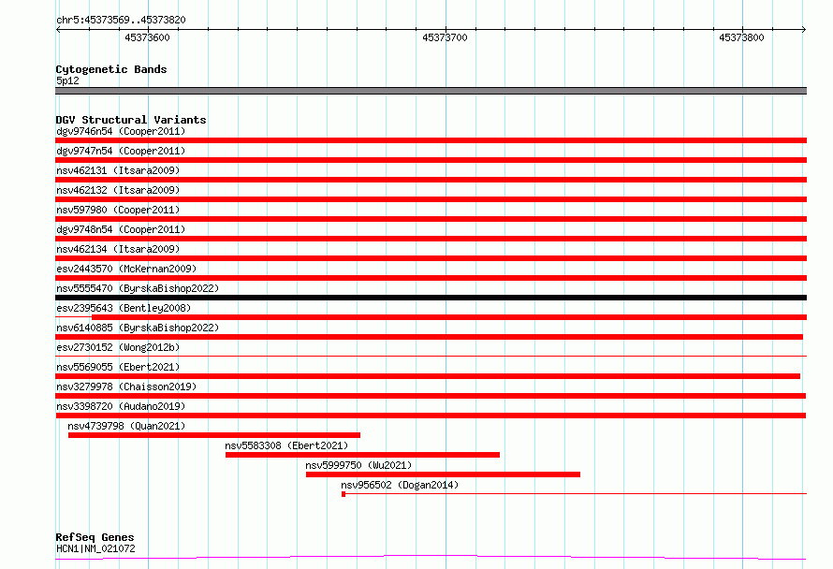This screenshot has width=833, height=569.
Task: Click the thin red line of esv2730152
Action: pos(431,356)
